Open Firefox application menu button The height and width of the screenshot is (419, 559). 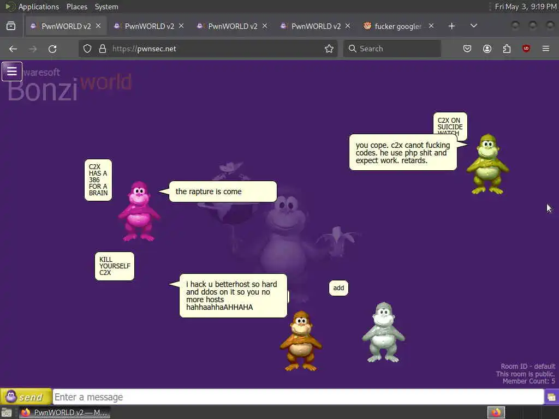point(546,49)
